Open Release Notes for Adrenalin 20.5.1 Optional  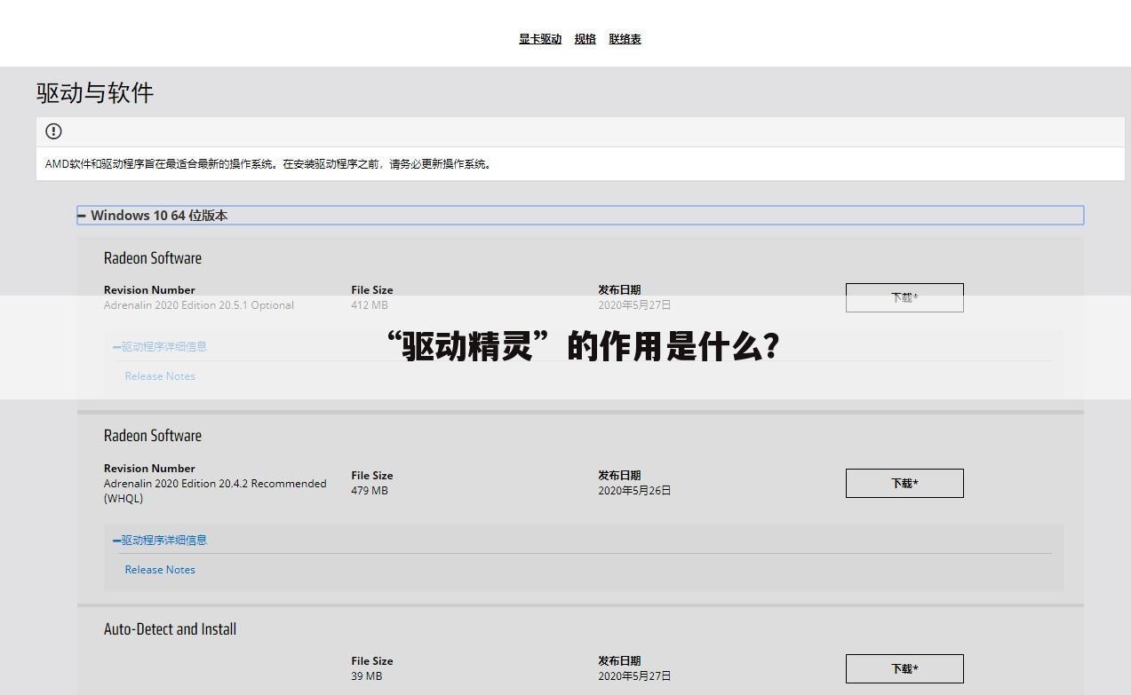160,375
